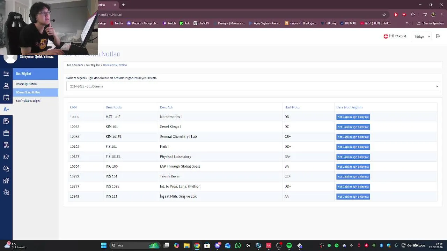This screenshot has width=447, height=251.
Task: Open File Explorer from the taskbar
Action: click(x=187, y=245)
